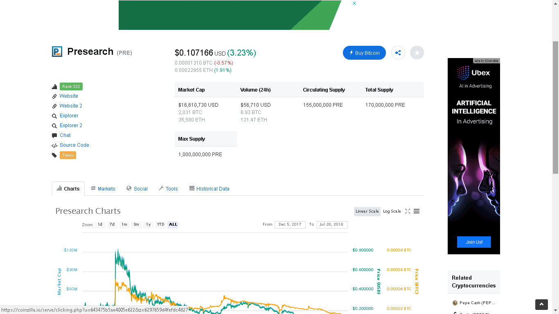Select Log Scale chart option
The image size is (559, 314).
tap(392, 211)
